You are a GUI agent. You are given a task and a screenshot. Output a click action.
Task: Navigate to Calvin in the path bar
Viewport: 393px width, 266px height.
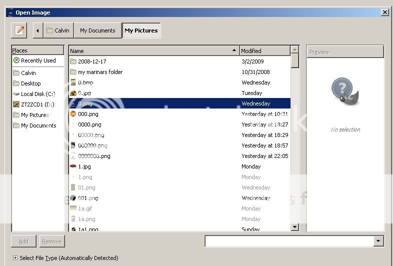tap(58, 30)
